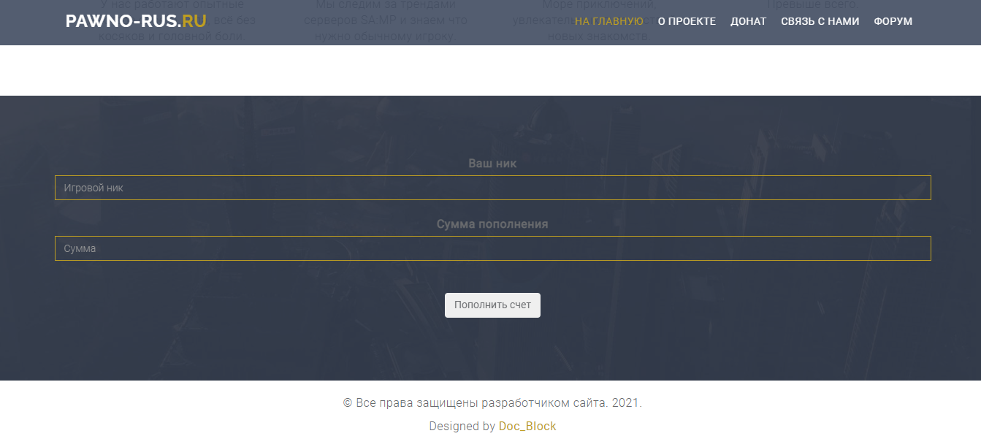Click the Designed by Doc_Block credit
981x447 pixels.
(527, 426)
